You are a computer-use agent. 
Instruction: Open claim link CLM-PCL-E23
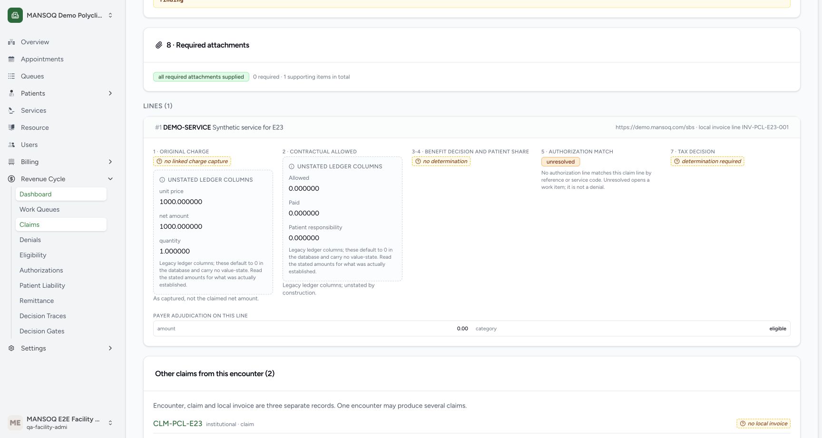[x=177, y=423]
